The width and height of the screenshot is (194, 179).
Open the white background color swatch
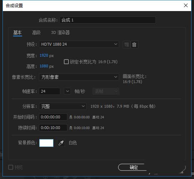point(46,143)
